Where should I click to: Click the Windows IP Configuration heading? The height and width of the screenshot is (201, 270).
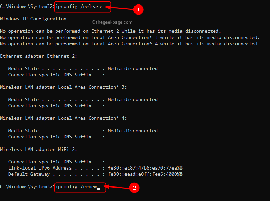click(x=33, y=19)
